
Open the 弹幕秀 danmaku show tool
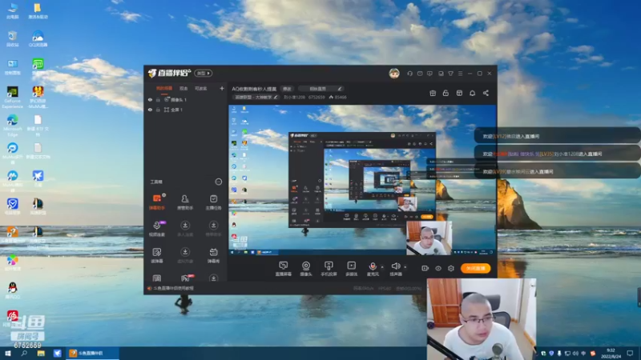(213, 255)
